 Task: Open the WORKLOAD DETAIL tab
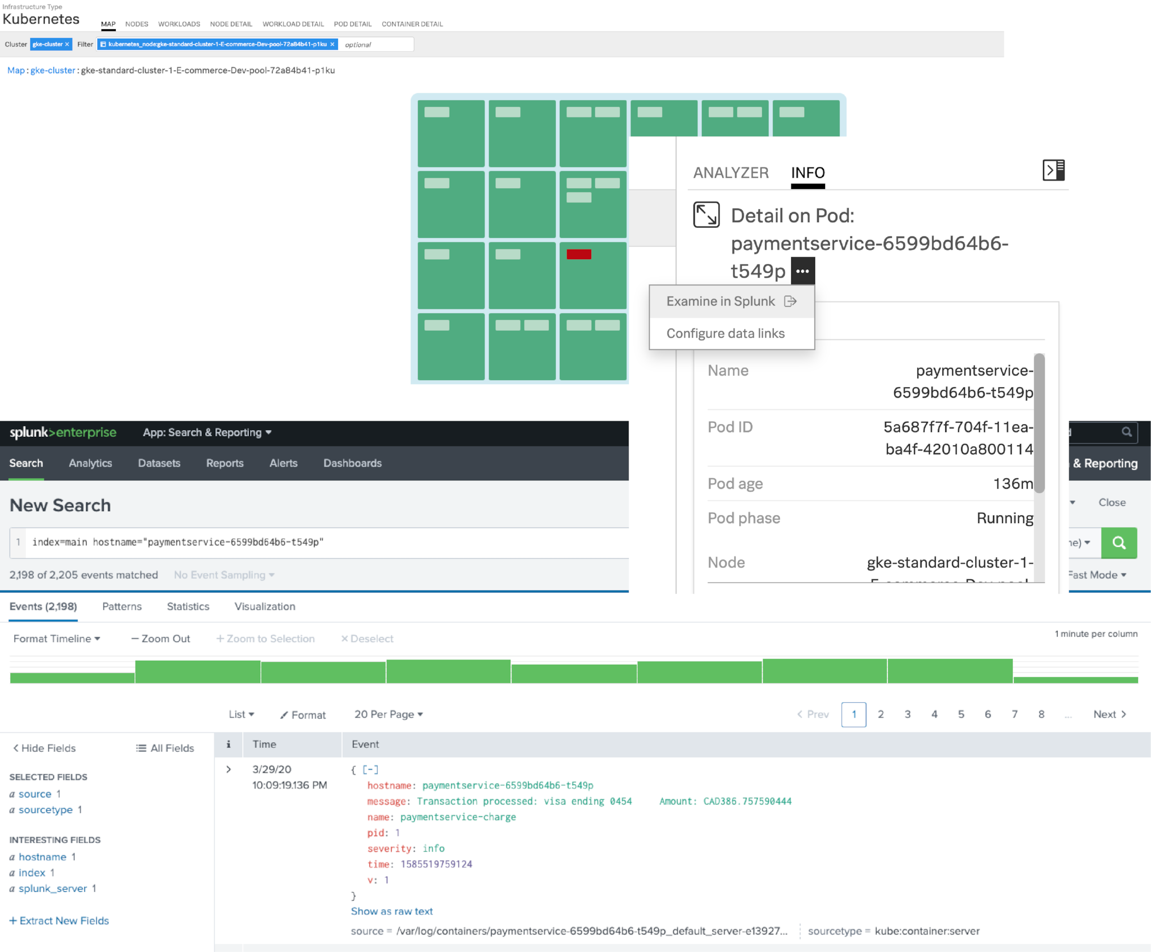tap(293, 24)
